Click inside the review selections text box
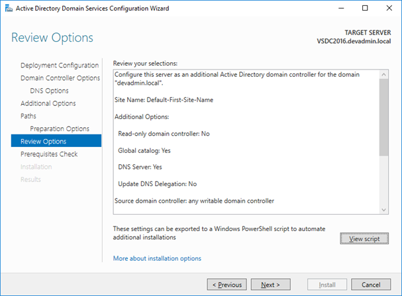 pyautogui.click(x=246, y=142)
